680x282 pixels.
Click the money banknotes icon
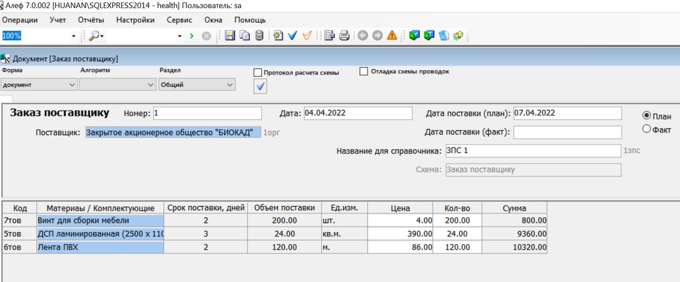[458, 36]
